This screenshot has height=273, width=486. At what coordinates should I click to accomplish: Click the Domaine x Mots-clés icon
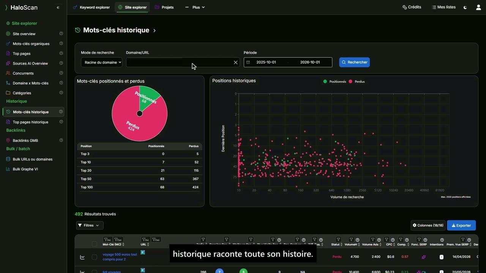[8, 83]
